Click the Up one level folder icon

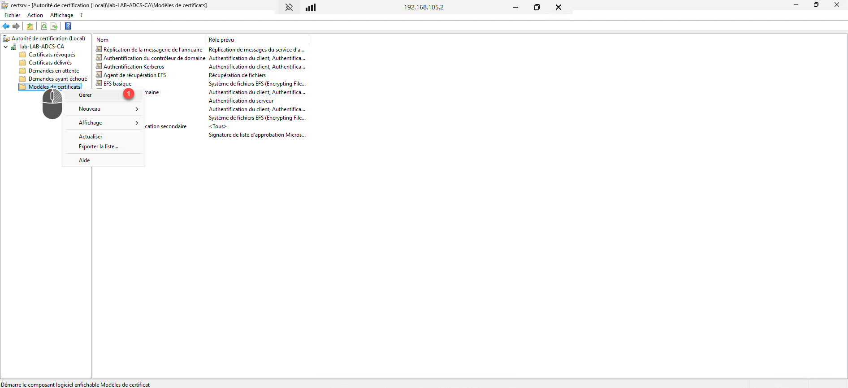[x=30, y=26]
